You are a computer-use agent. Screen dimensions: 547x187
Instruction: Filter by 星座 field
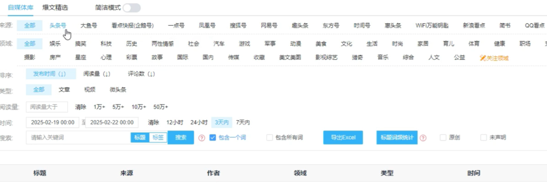point(81,58)
